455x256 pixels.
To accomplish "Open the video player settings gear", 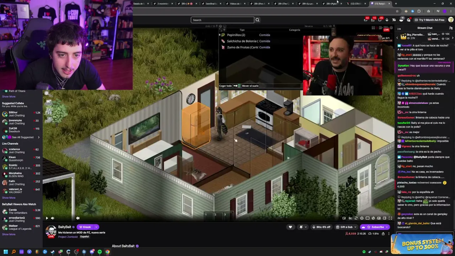I will point(362,218).
